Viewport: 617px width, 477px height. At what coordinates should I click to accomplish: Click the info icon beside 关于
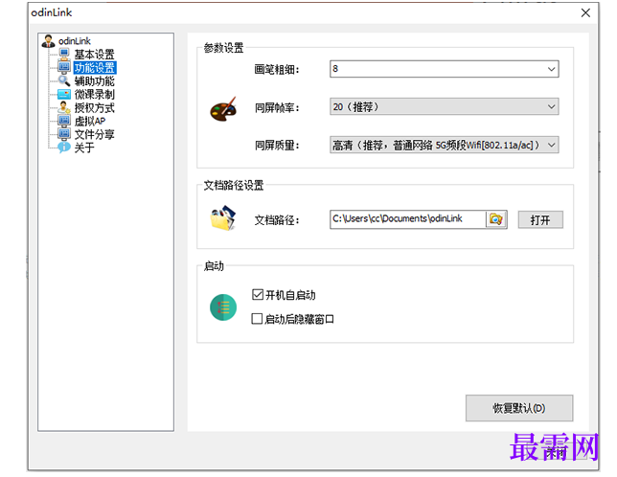click(64, 148)
